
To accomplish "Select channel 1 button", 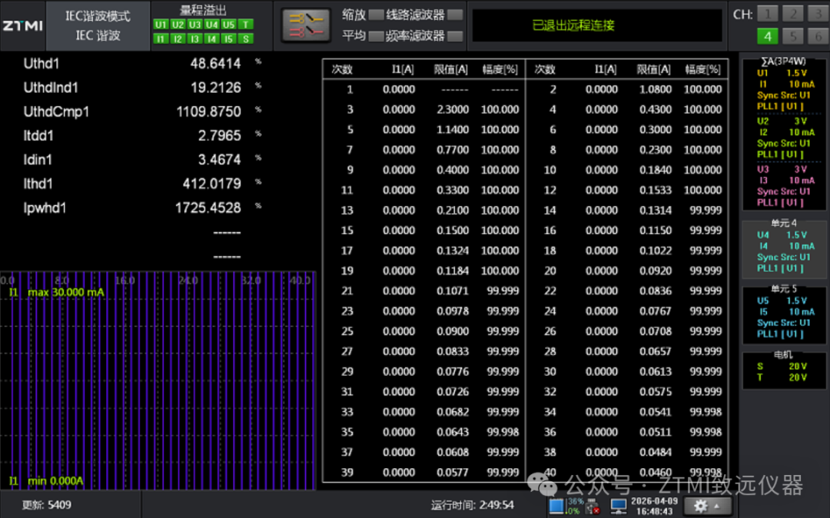I will [x=767, y=14].
